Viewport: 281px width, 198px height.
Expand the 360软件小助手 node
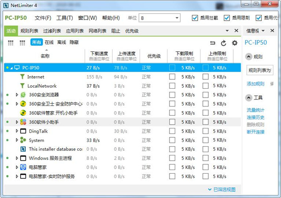pyautogui.click(x=17, y=122)
